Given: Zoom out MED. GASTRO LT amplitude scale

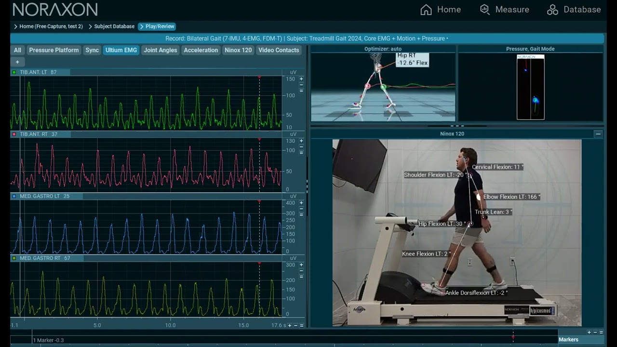Looking at the screenshot, I should click(x=301, y=209).
